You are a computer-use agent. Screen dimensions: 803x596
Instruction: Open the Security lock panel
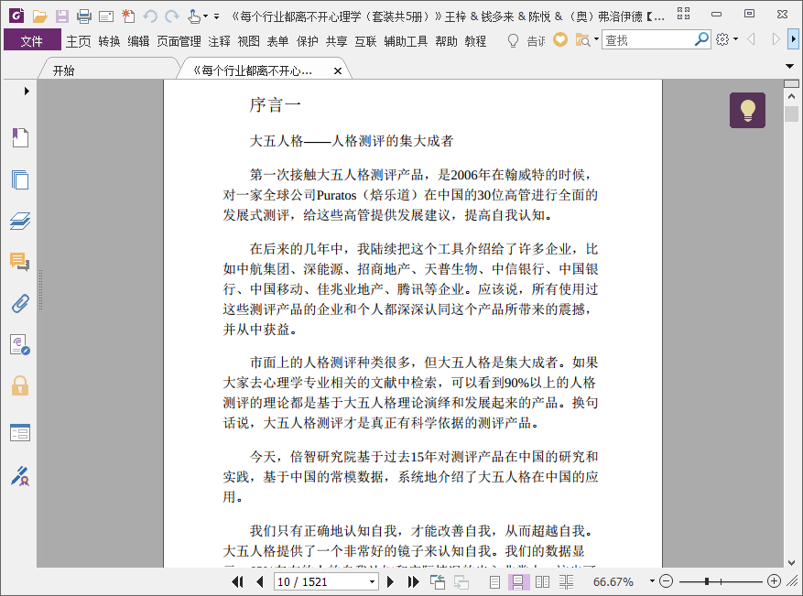pos(20,385)
